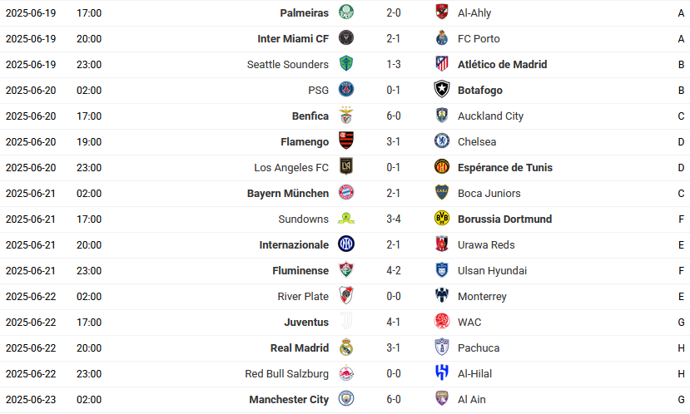
Task: Click the Borussia Dortmund BVB logo
Action: pos(442,218)
